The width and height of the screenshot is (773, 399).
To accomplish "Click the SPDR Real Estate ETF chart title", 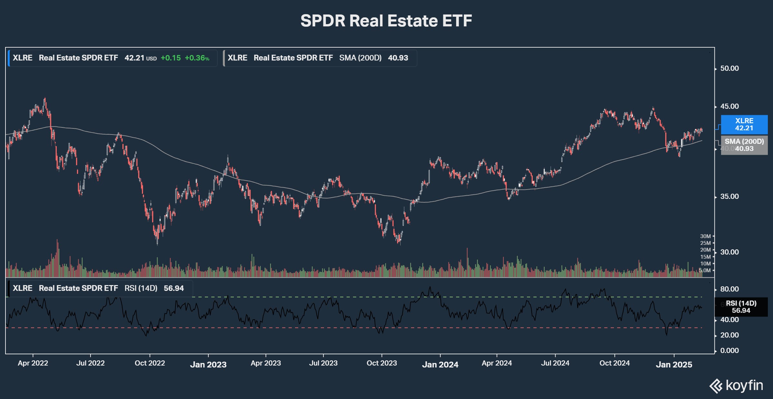I will [x=386, y=21].
